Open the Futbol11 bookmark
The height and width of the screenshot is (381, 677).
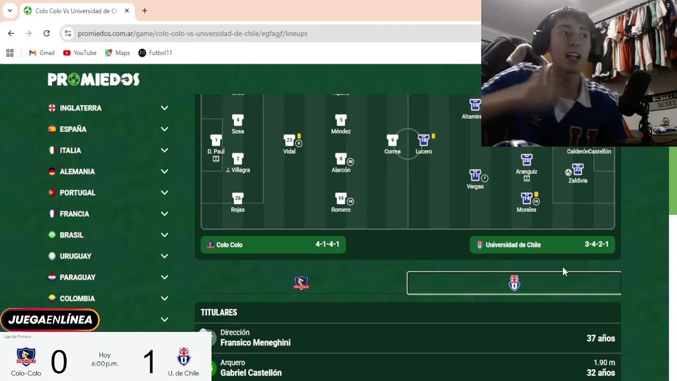pos(155,53)
